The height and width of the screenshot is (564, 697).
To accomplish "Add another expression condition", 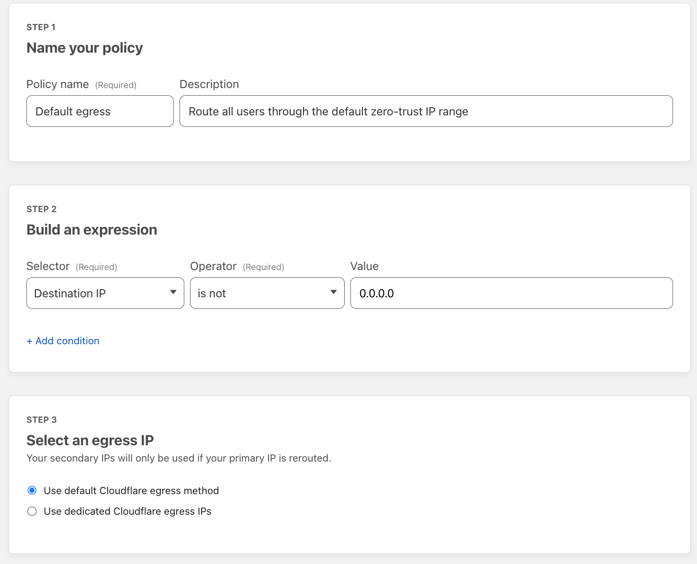I will (63, 340).
